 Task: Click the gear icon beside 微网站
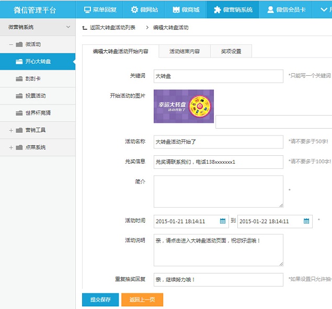[134, 9]
